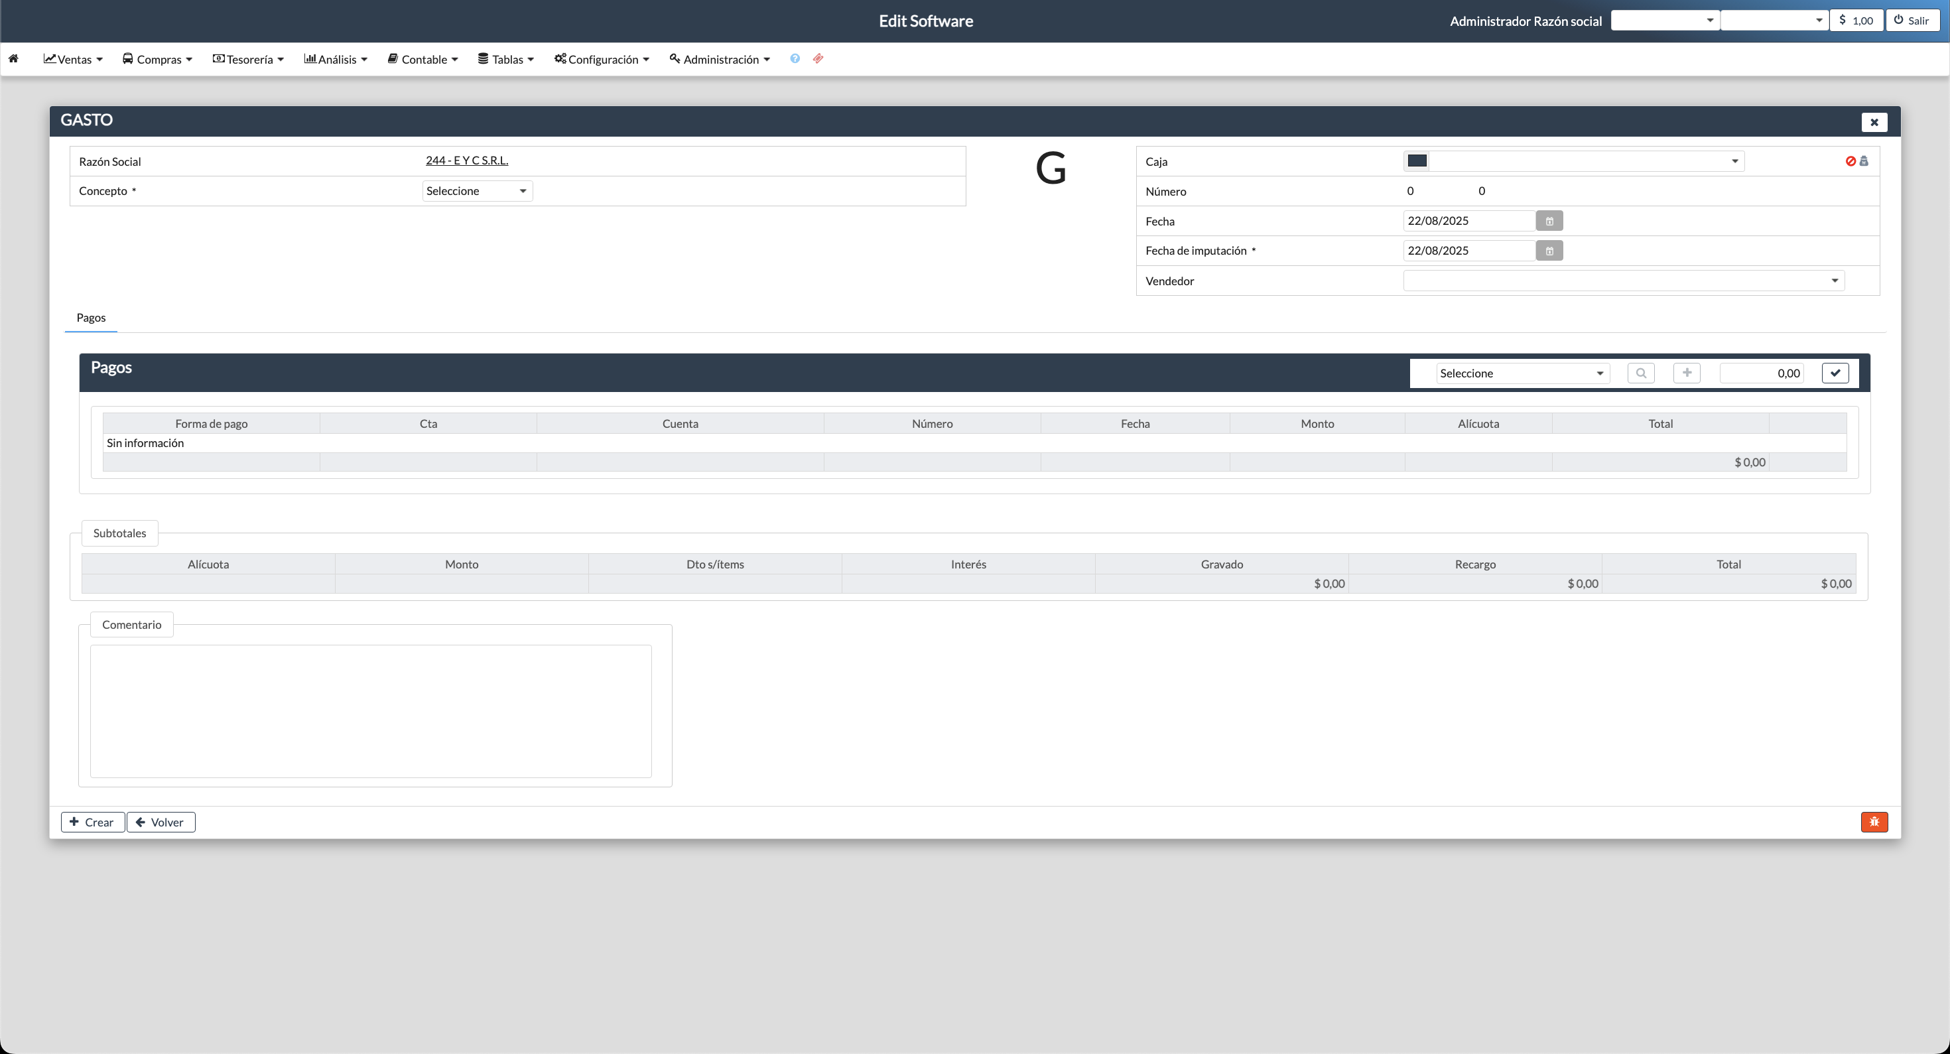This screenshot has height=1054, width=1950.
Task: Click the blue help question mark icon
Action: coord(795,59)
